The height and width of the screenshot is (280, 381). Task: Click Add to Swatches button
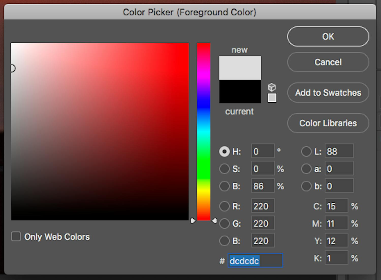[x=328, y=93]
